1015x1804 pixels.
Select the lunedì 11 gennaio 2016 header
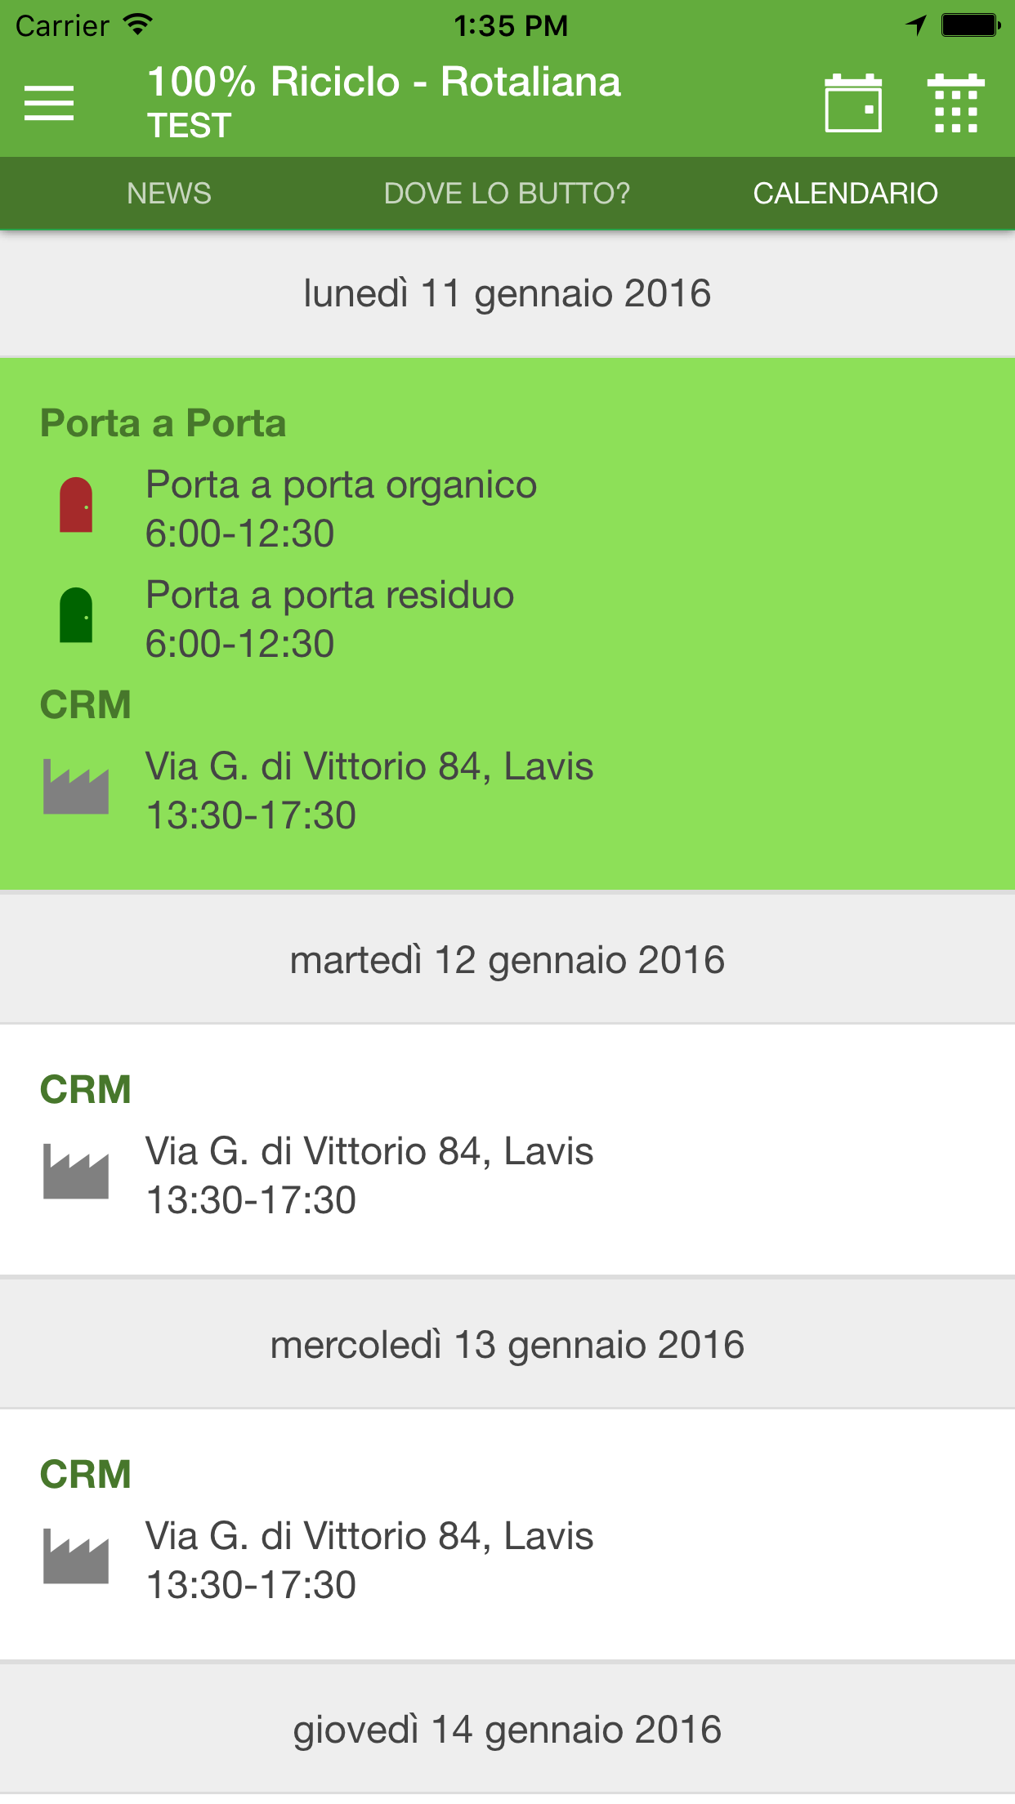click(x=507, y=294)
